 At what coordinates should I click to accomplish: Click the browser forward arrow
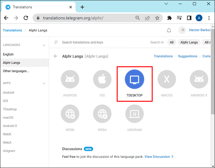[x=16, y=18]
